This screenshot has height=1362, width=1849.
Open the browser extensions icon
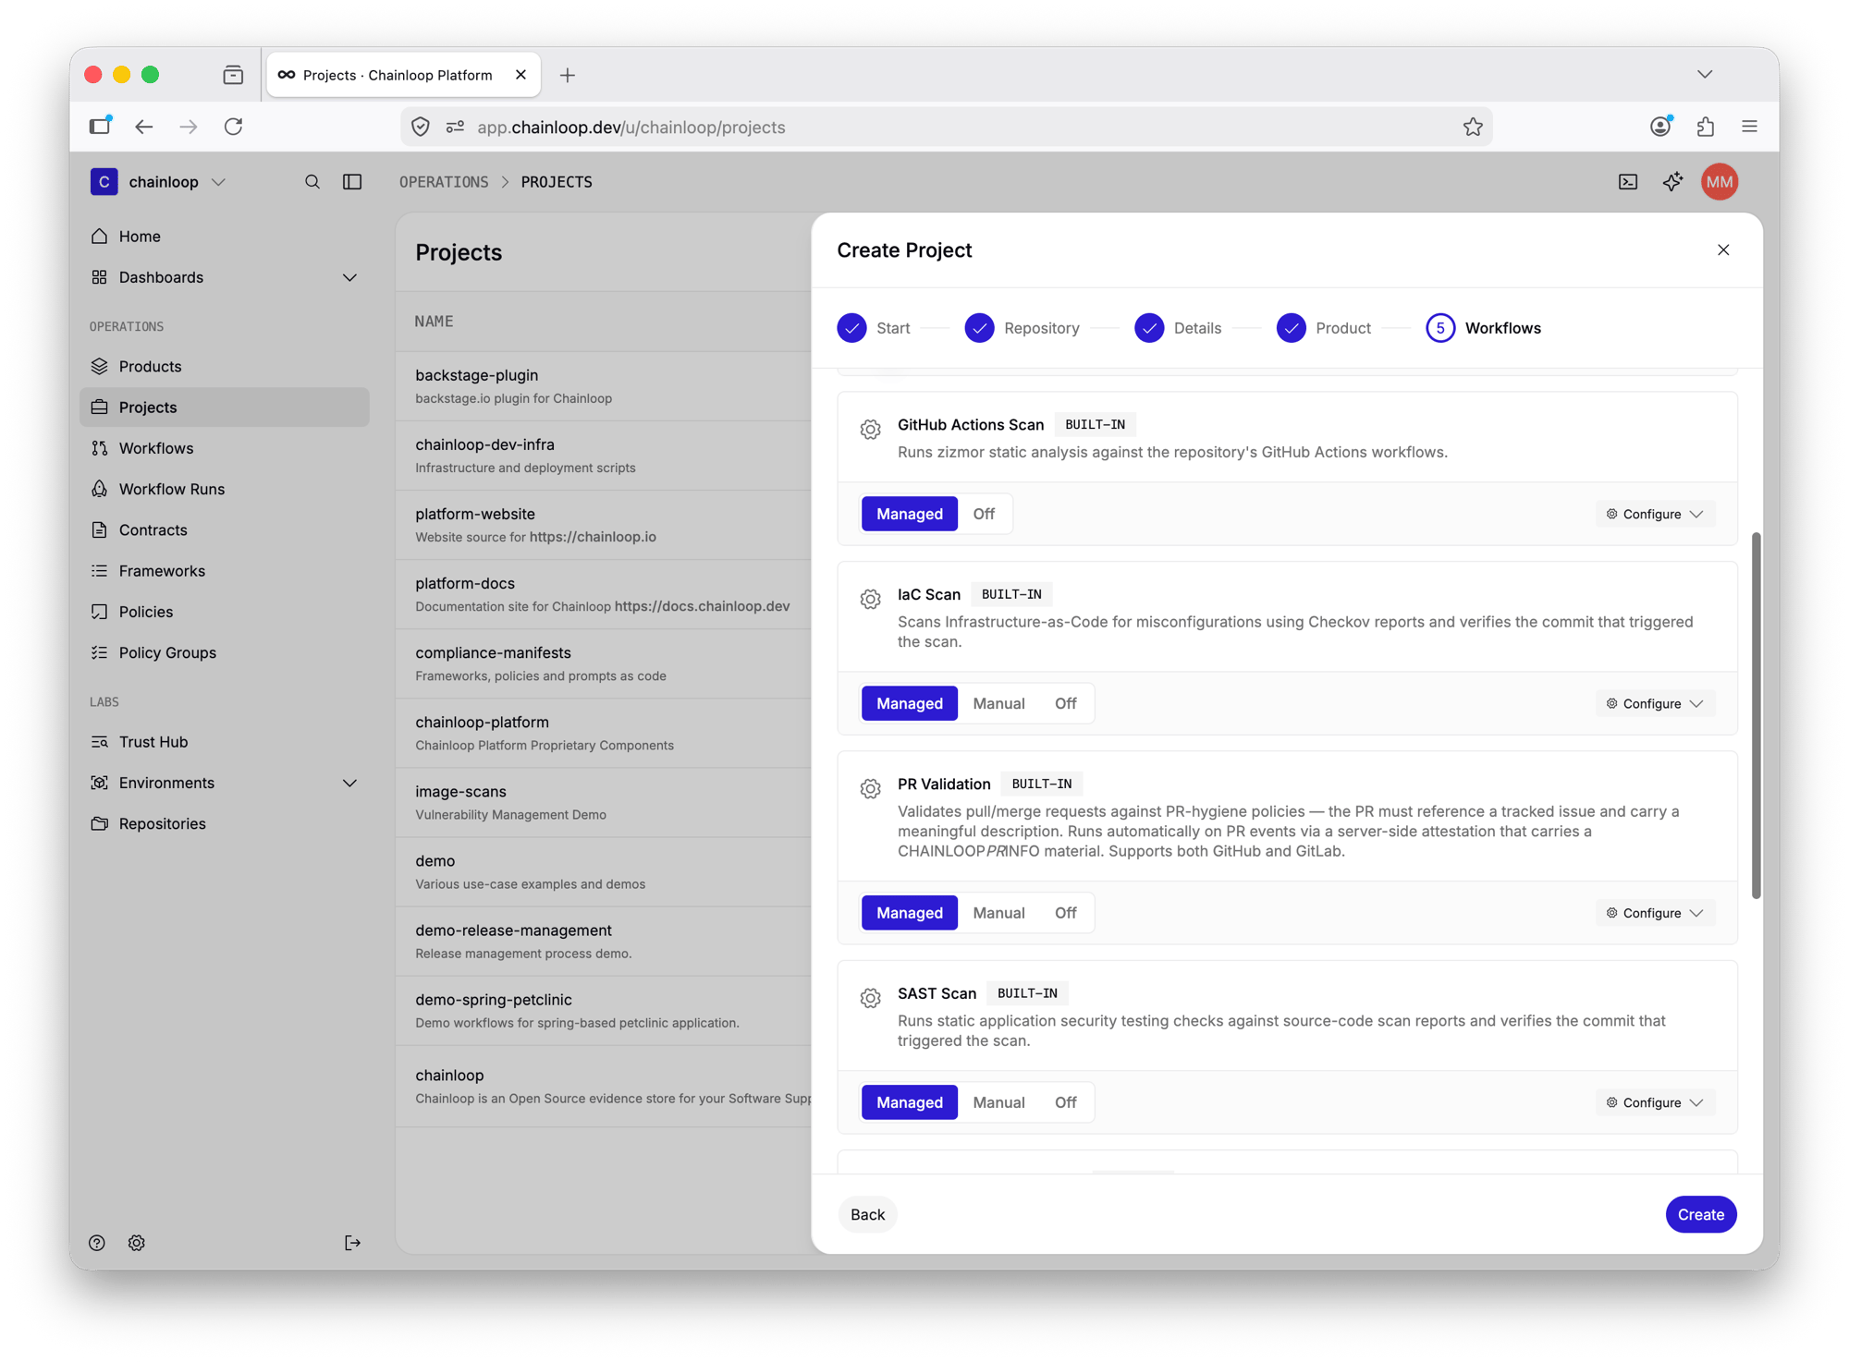click(1706, 127)
